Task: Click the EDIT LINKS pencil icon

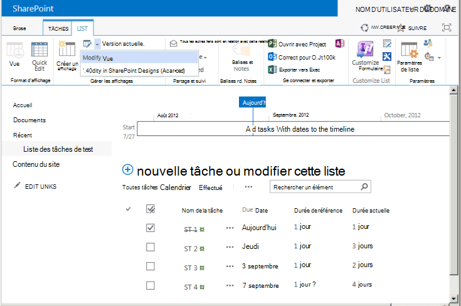Action: [x=18, y=185]
